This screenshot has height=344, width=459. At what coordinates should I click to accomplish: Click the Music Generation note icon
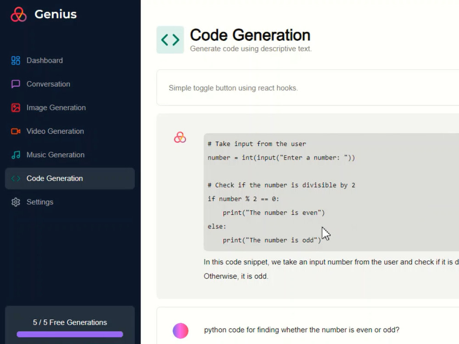coord(16,155)
